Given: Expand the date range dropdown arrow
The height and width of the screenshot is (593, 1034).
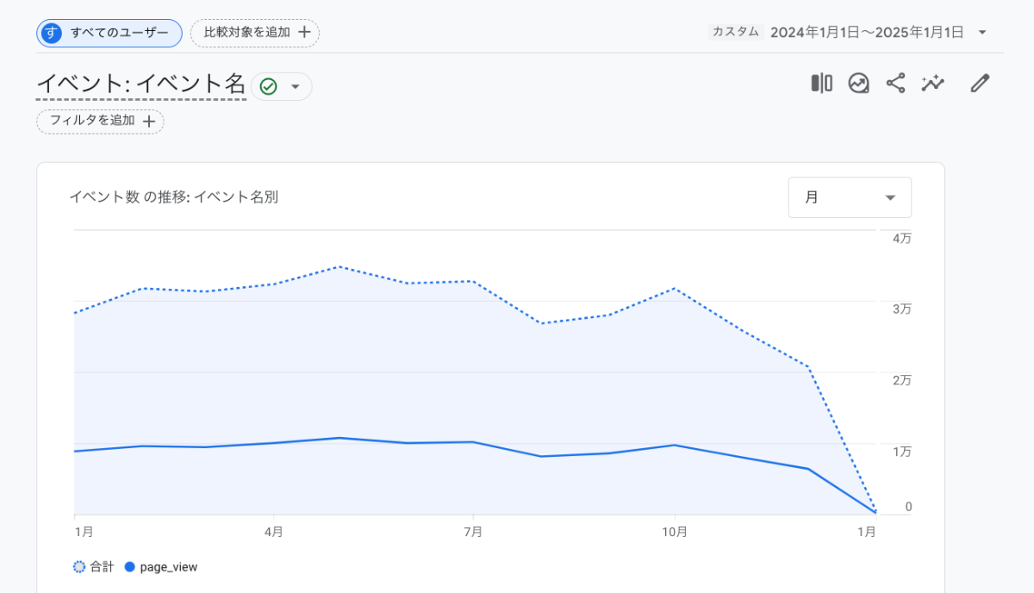Looking at the screenshot, I should 982,33.
